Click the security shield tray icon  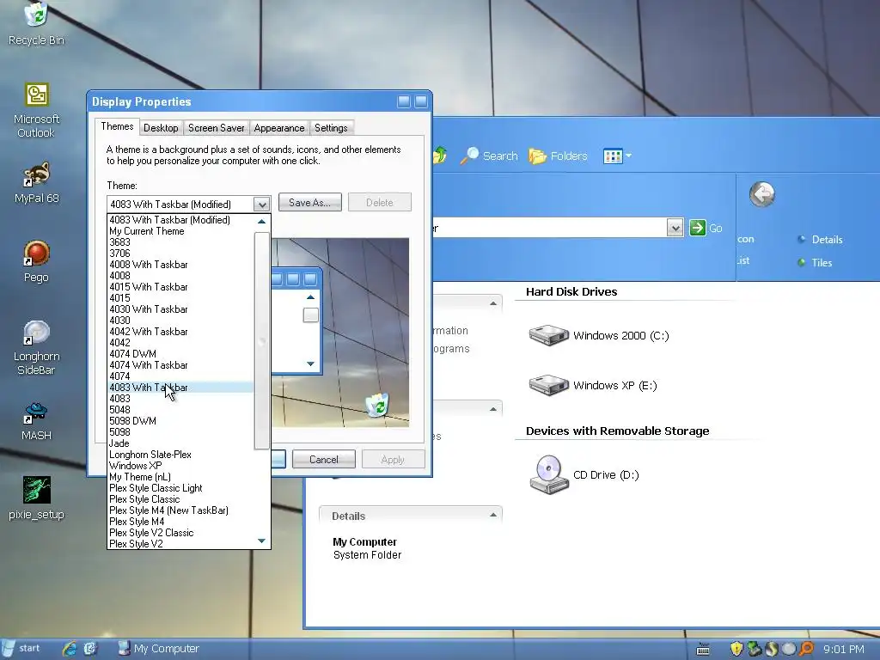pos(736,649)
